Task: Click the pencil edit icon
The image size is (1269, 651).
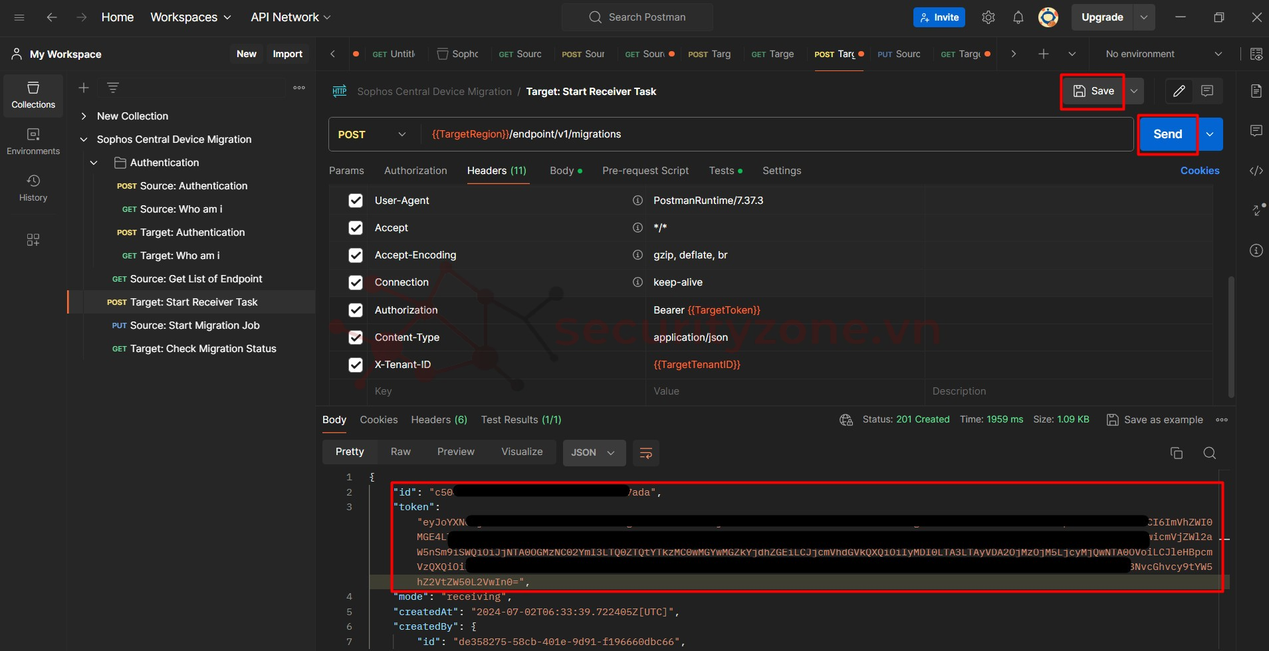Action: pos(1179,91)
